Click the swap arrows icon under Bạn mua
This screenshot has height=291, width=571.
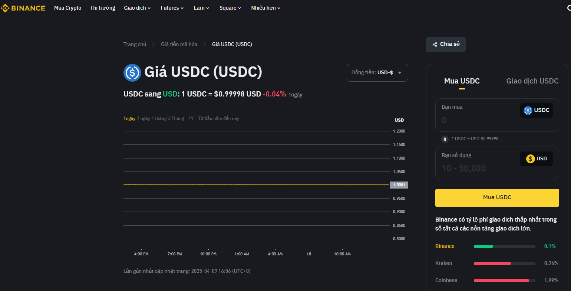point(445,139)
